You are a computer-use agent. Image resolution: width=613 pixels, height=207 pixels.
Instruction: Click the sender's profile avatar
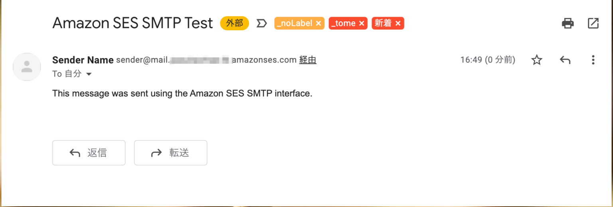tap(27, 67)
